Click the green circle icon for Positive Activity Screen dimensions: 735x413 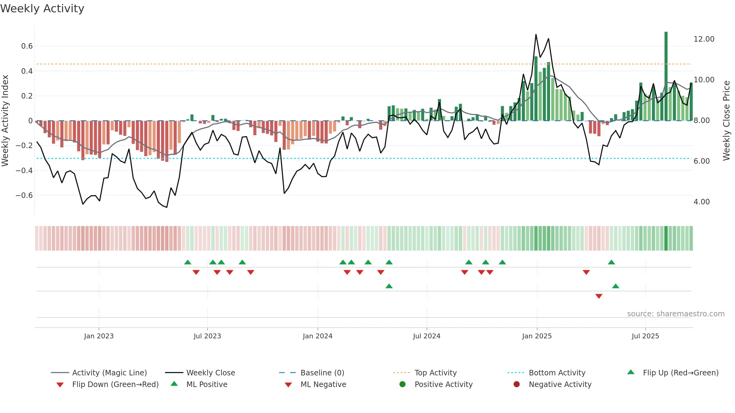[402, 384]
